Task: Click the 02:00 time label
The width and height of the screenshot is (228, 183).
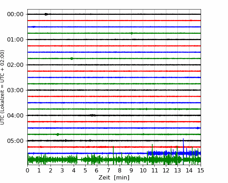Action: tap(15, 65)
